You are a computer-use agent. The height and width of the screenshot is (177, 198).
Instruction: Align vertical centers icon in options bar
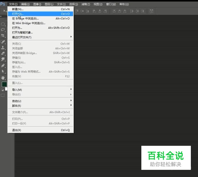click(x=82, y=11)
